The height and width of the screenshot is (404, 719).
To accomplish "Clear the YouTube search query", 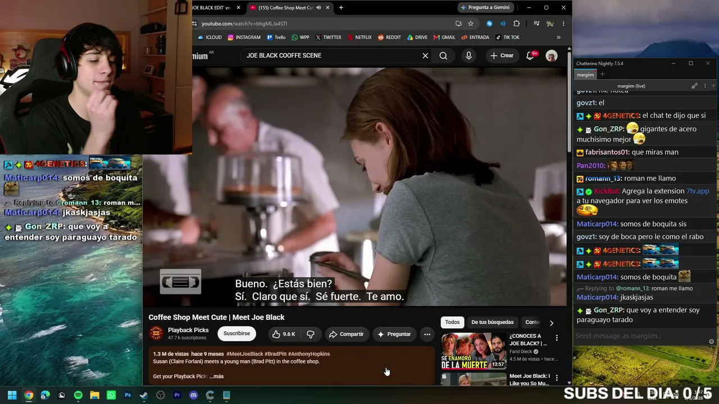I will 425,56.
